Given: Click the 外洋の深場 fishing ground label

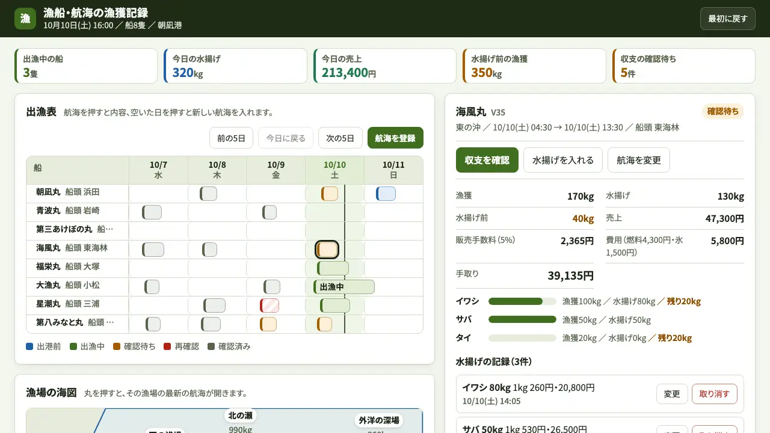Looking at the screenshot, I should [379, 420].
